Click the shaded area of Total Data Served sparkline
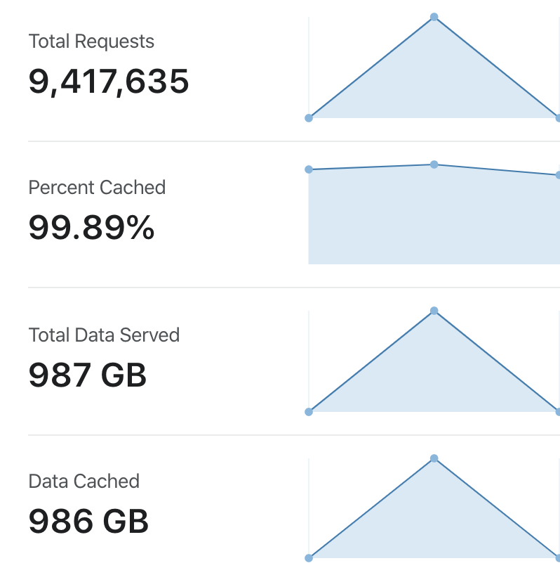 tap(434, 377)
